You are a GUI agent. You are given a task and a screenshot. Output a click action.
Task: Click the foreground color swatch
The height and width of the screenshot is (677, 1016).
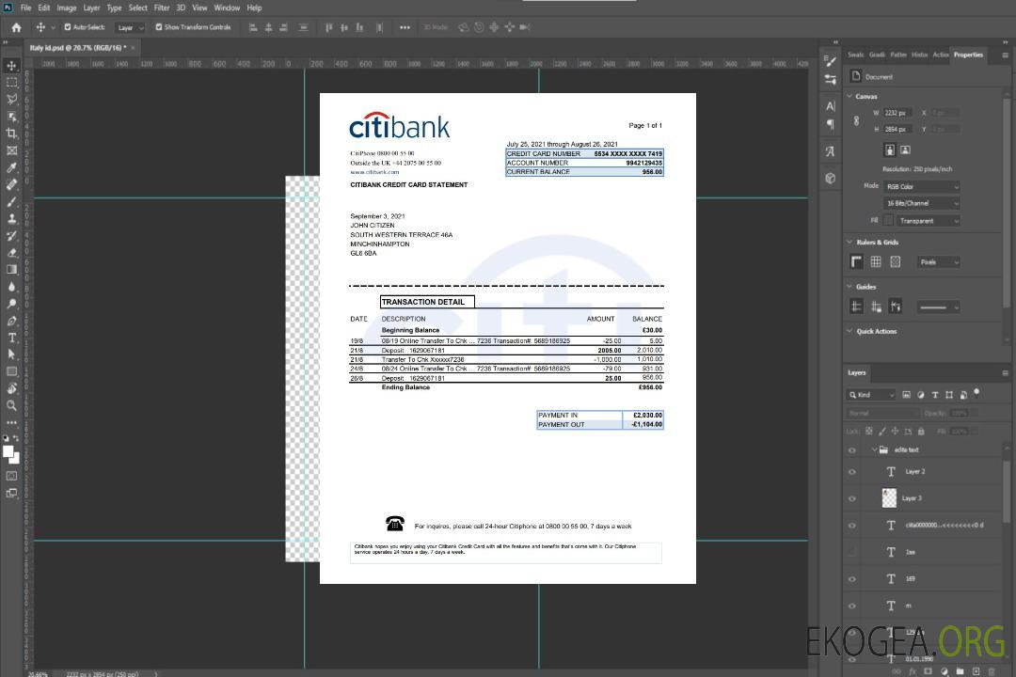point(8,452)
